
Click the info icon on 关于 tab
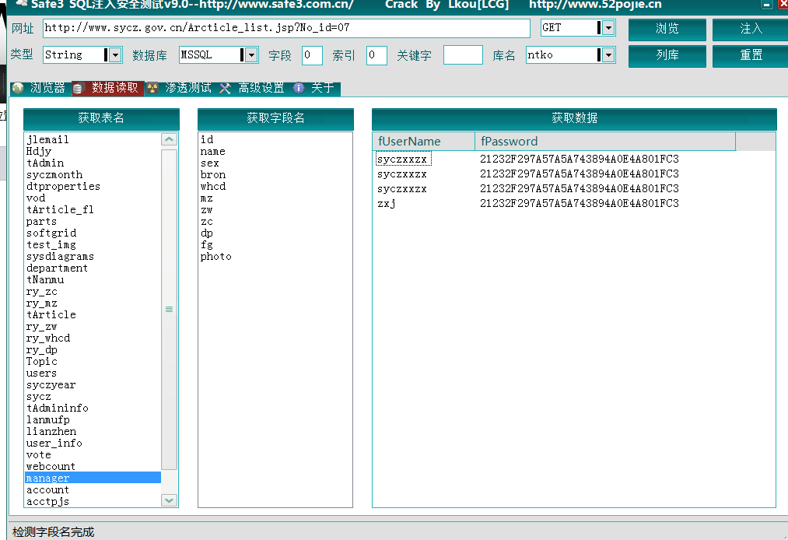pos(299,88)
